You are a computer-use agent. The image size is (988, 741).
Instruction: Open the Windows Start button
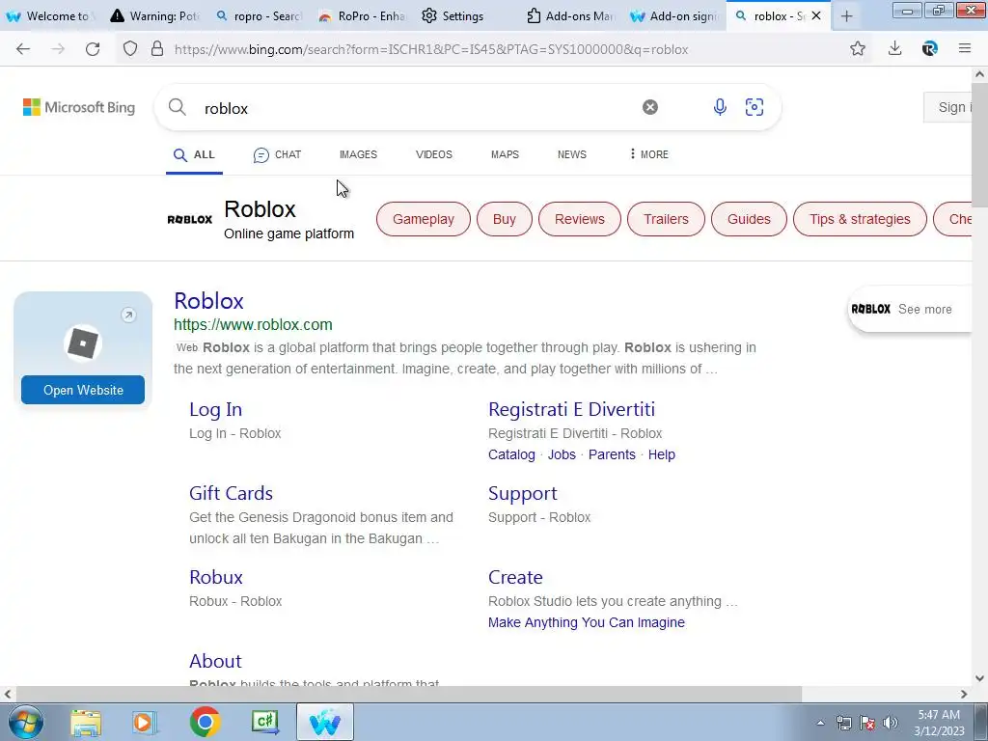pyautogui.click(x=26, y=722)
